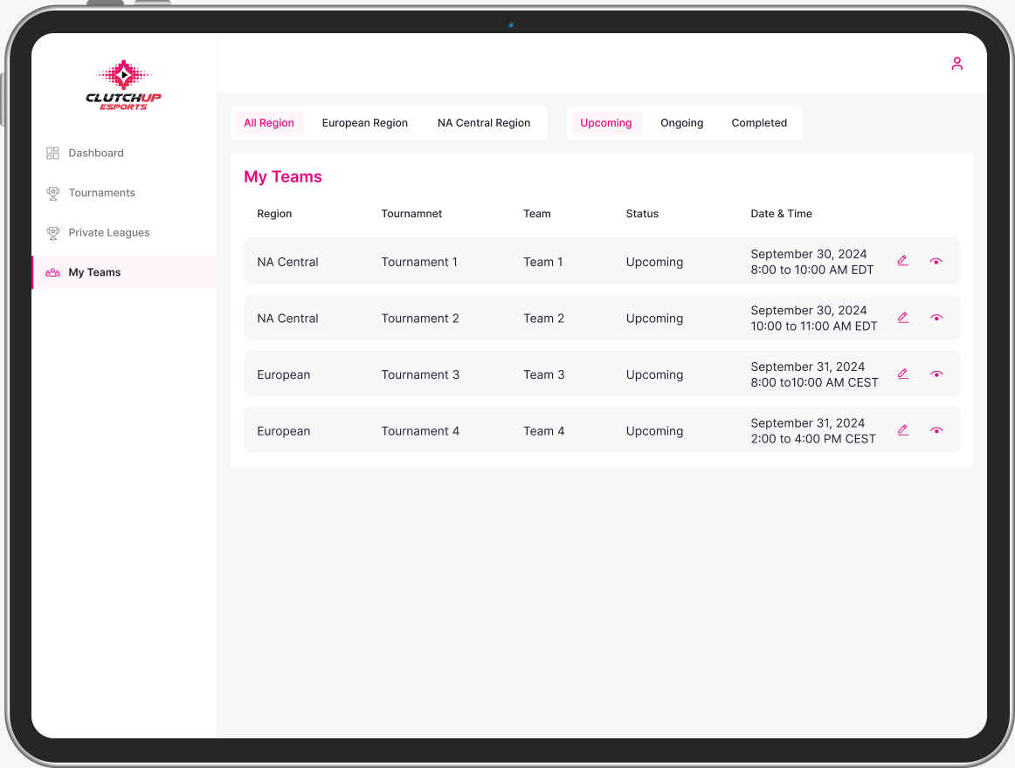Click the Team 3 cell
This screenshot has width=1015, height=768.
[x=543, y=374]
